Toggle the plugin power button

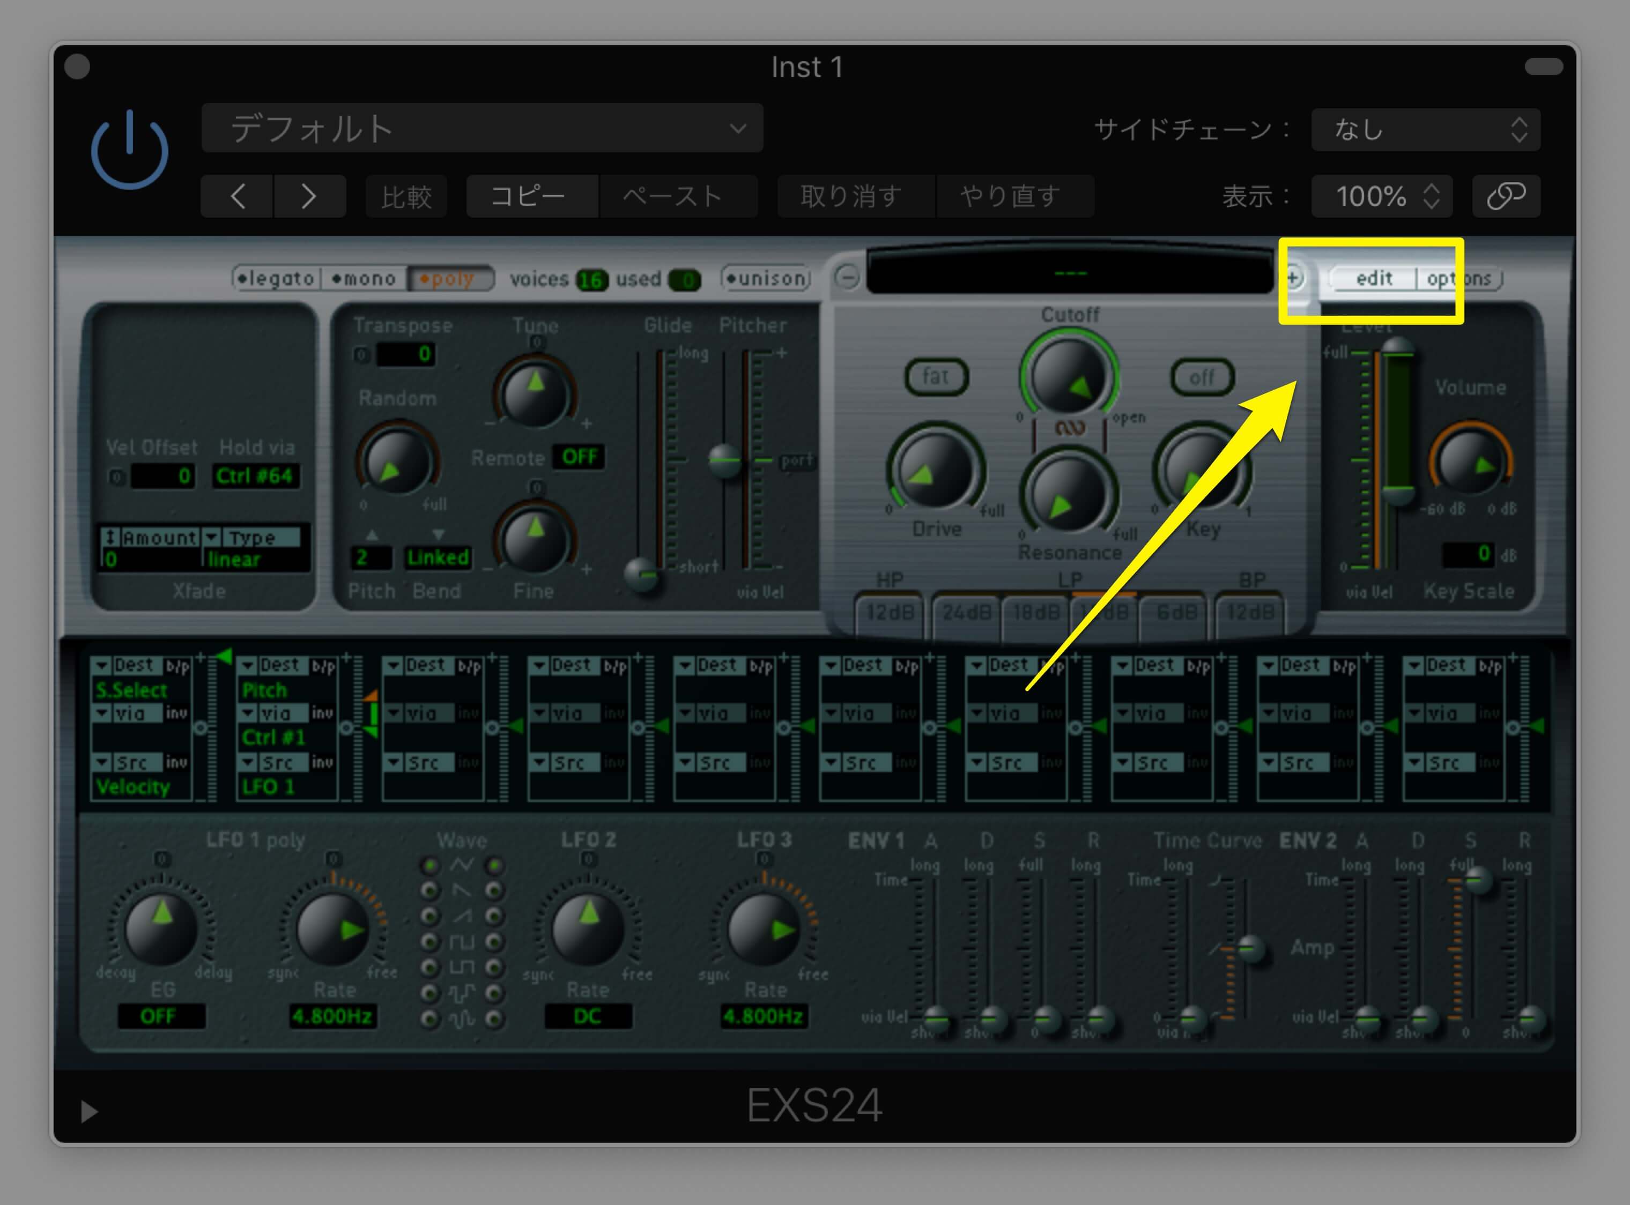pyautogui.click(x=129, y=150)
